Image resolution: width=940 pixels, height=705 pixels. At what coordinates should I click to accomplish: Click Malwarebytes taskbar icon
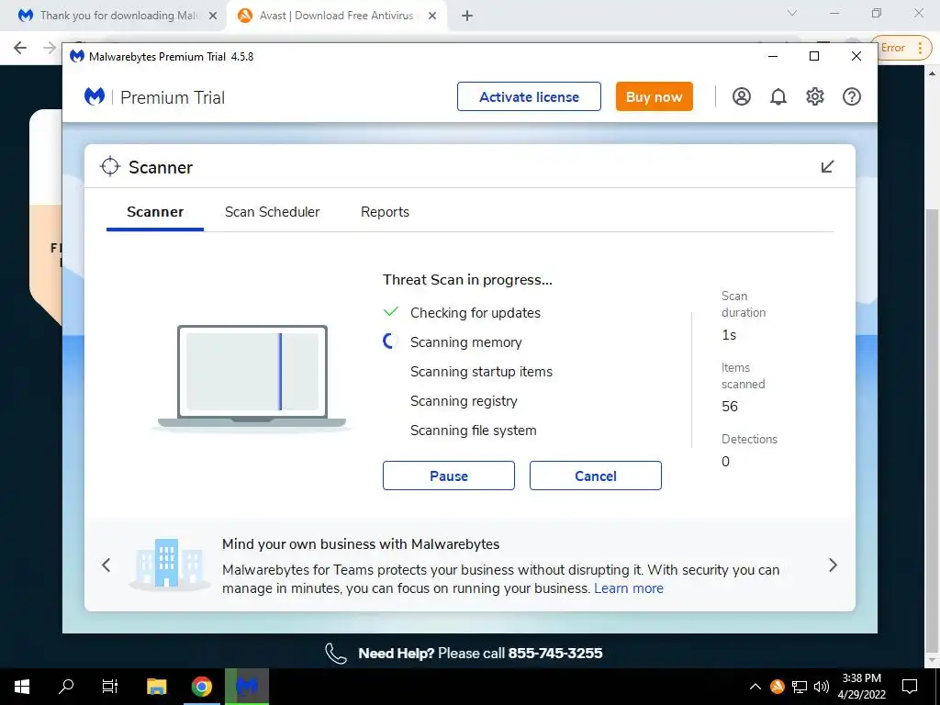coord(246,687)
